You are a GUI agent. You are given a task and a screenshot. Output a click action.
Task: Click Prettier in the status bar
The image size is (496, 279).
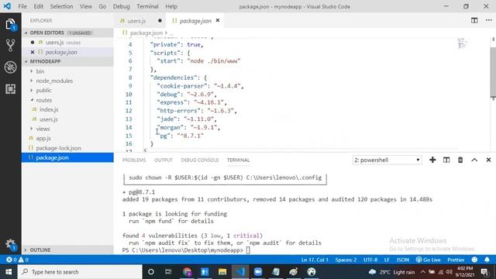[456, 260]
